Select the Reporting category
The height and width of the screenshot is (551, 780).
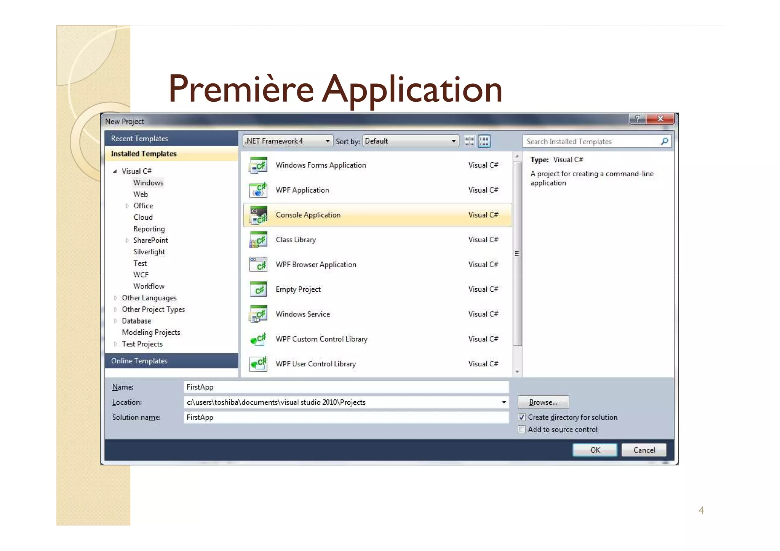click(149, 229)
